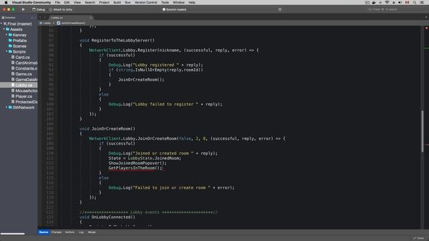Open the Search menu
The width and height of the screenshot is (429, 241).
click(90, 3)
